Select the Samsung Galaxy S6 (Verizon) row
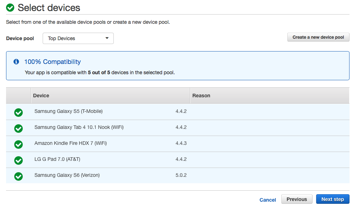The width and height of the screenshot is (352, 207). [x=67, y=175]
